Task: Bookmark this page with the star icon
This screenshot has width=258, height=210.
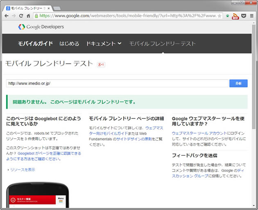Action: [x=220, y=16]
